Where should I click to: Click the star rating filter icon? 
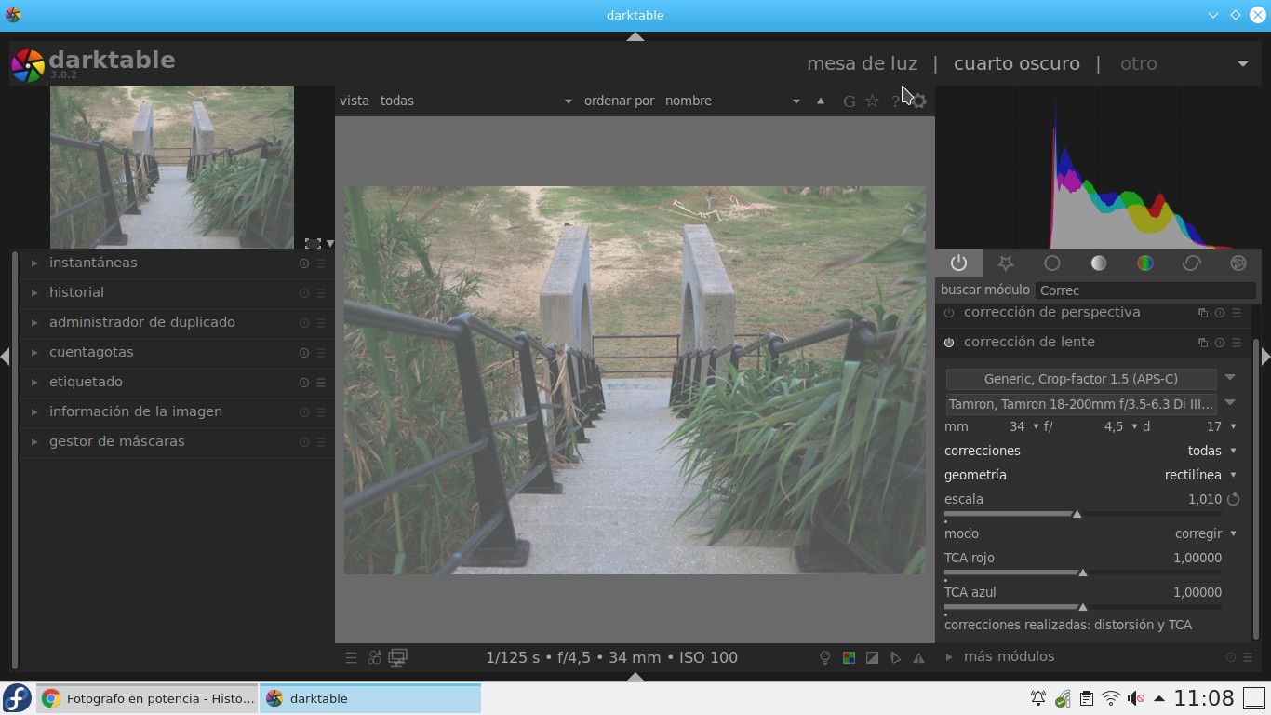tap(872, 101)
